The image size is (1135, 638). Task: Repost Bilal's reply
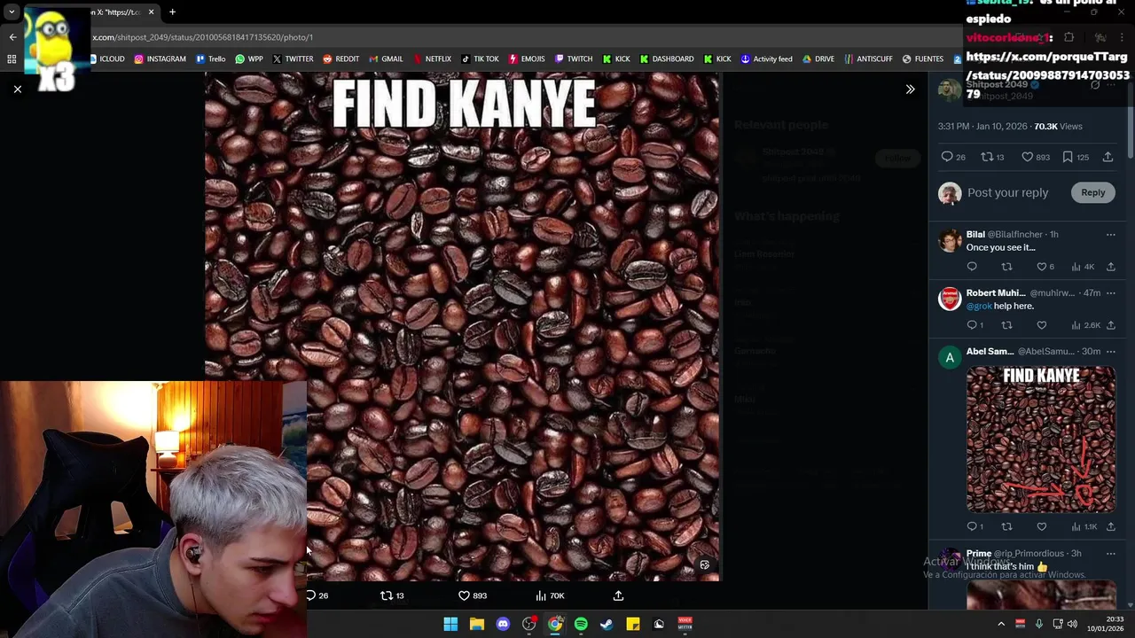pyautogui.click(x=1006, y=267)
